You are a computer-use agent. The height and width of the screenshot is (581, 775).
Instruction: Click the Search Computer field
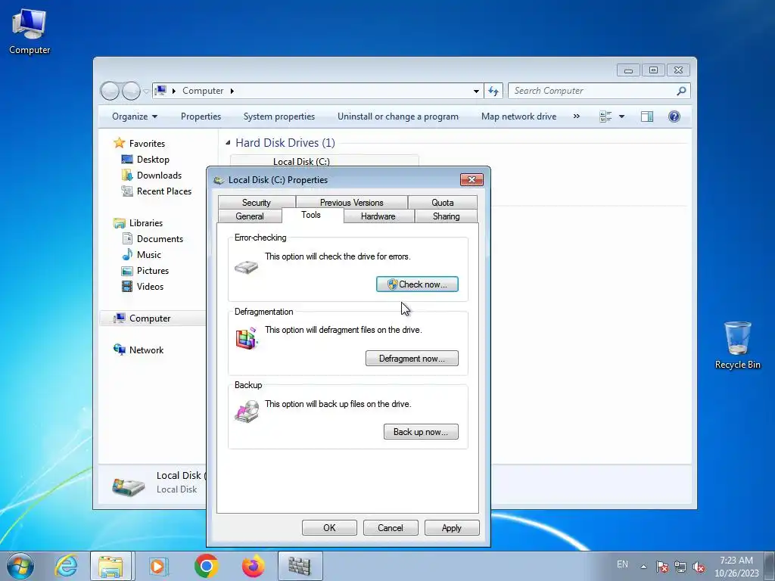[x=593, y=91]
